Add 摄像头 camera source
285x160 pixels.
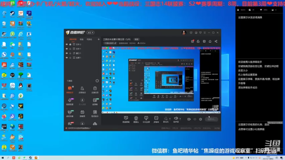pos(136,119)
